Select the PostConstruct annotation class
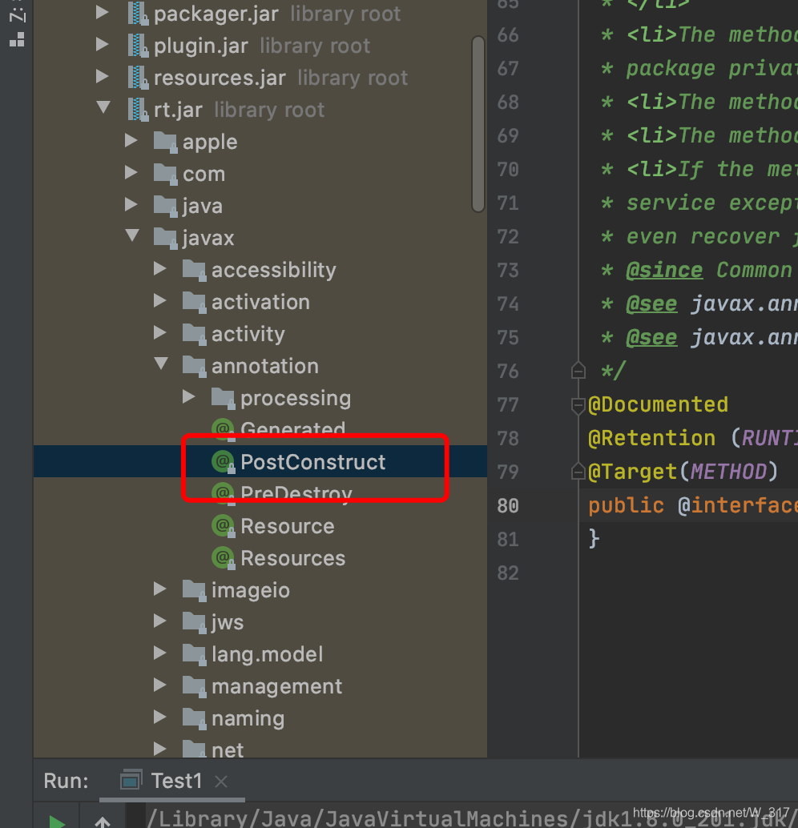This screenshot has height=828, width=798. point(313,462)
